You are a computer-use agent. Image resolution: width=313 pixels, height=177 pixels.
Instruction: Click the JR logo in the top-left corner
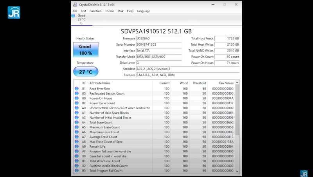14,13
